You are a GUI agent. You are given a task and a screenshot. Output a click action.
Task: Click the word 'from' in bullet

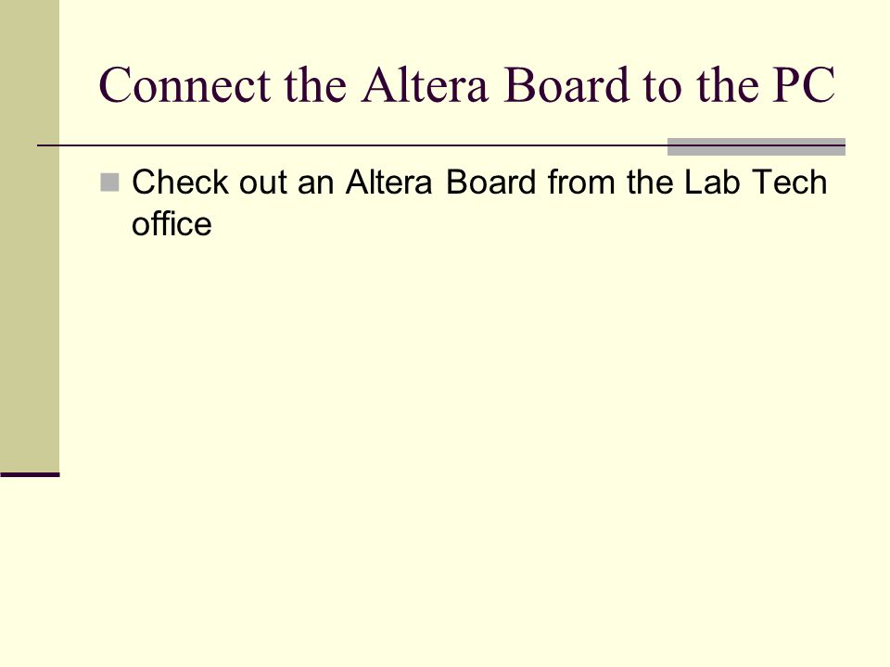pyautogui.click(x=581, y=182)
